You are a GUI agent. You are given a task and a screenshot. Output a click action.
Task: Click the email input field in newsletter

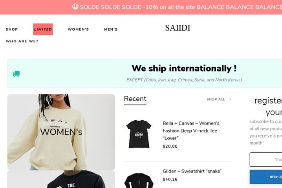266,160
